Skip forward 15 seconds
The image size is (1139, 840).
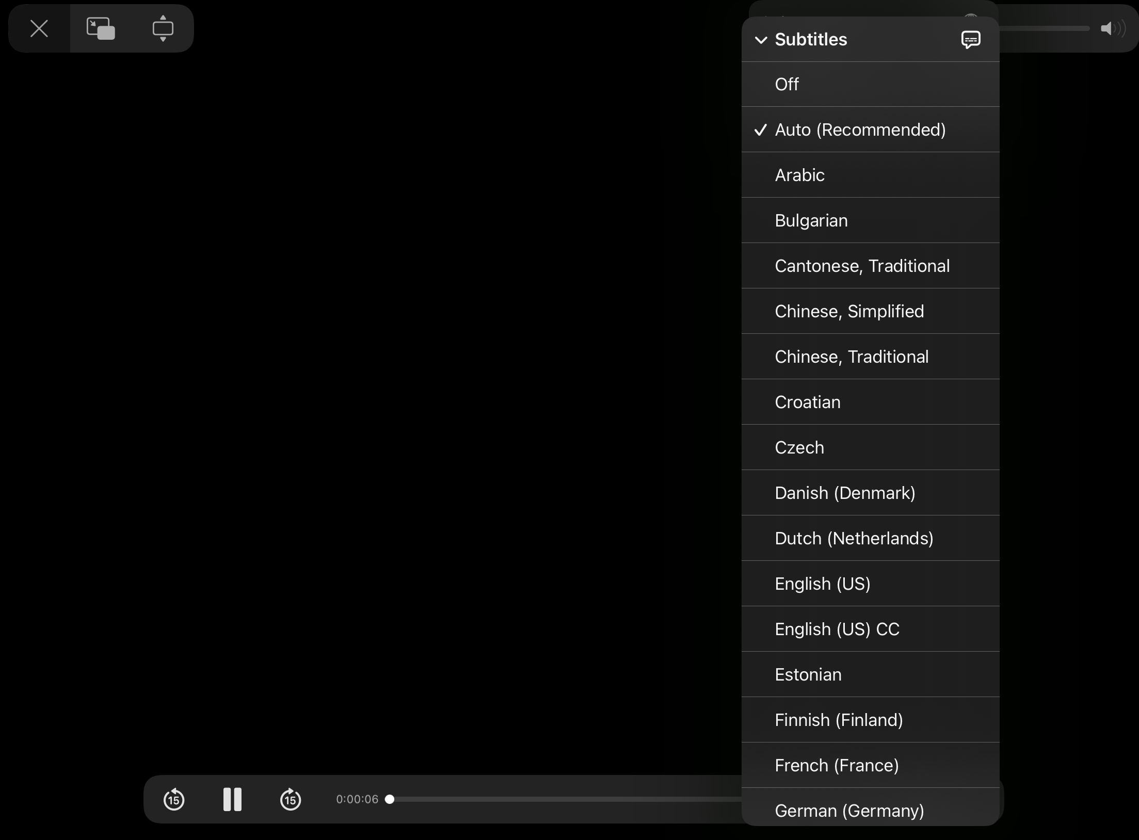(x=291, y=799)
